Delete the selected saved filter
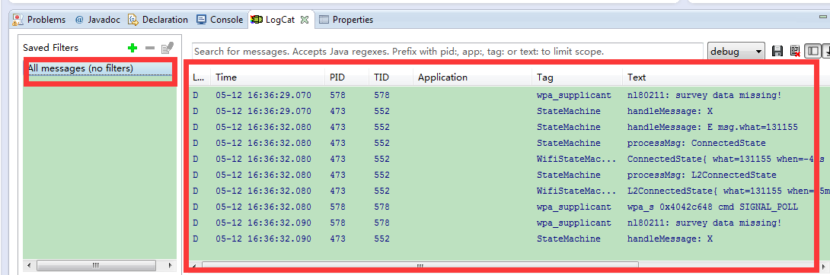Screen dimensions: 830x275 [150, 48]
